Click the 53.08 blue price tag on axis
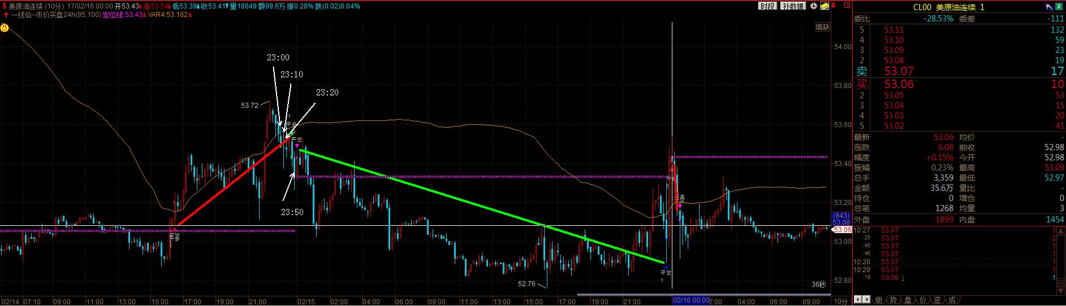 coord(841,222)
